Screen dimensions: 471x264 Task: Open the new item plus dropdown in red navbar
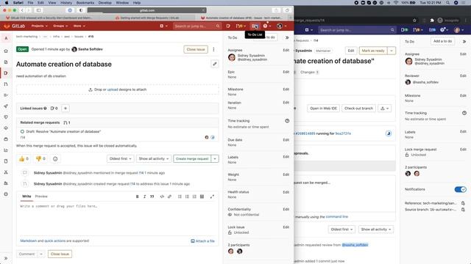pos(163,26)
